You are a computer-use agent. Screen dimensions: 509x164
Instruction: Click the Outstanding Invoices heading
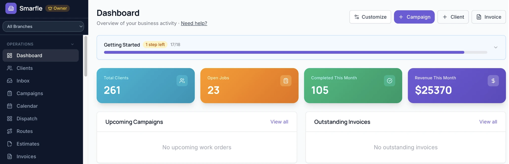[342, 122]
